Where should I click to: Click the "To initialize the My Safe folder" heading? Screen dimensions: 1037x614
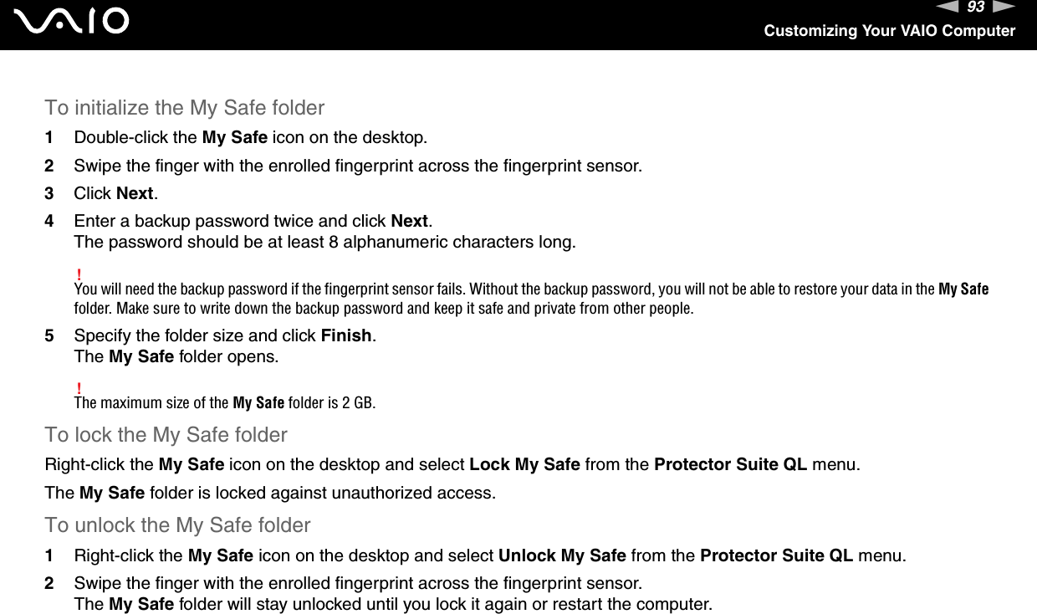pyautogui.click(x=185, y=108)
